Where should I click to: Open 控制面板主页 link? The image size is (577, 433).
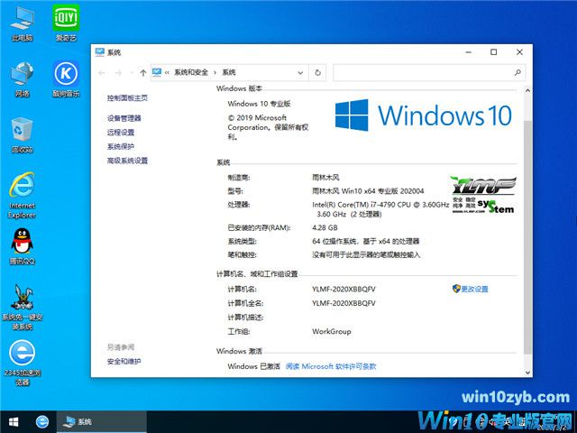pyautogui.click(x=127, y=97)
